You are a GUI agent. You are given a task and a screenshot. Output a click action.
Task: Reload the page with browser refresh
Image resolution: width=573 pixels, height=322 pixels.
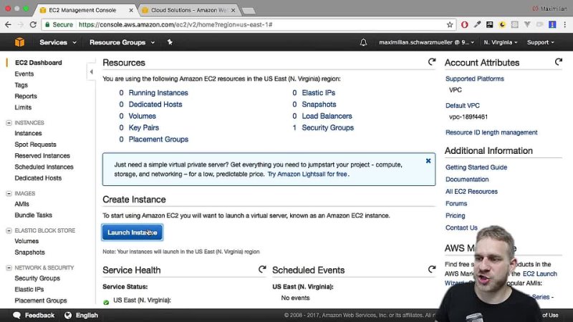[x=33, y=24]
